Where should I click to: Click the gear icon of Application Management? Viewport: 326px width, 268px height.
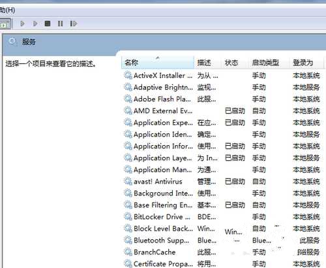pyautogui.click(x=128, y=169)
